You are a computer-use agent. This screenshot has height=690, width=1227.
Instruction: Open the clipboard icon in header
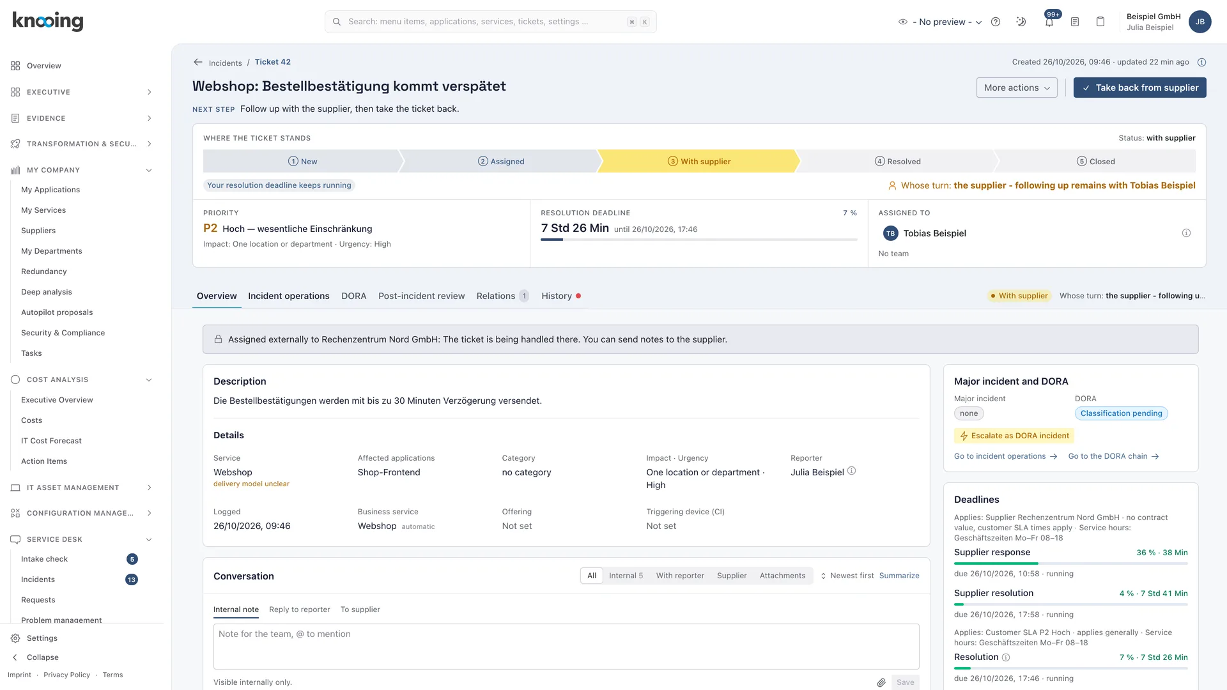click(x=1100, y=22)
